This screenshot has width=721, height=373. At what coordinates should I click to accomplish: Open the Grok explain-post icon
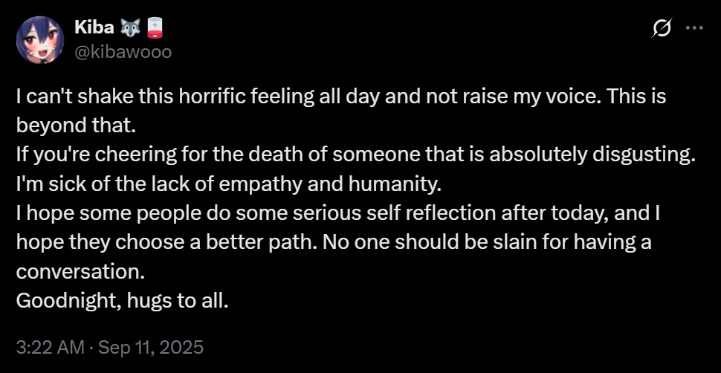pyautogui.click(x=662, y=28)
